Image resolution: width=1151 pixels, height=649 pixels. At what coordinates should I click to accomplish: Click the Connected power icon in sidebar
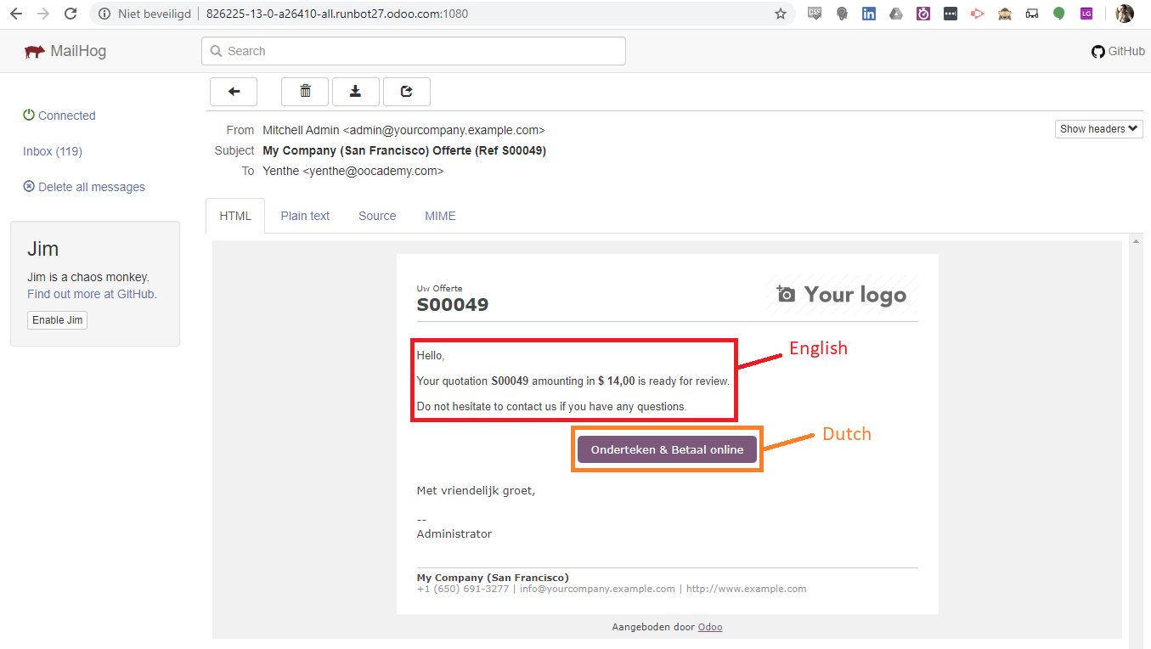[x=29, y=115]
